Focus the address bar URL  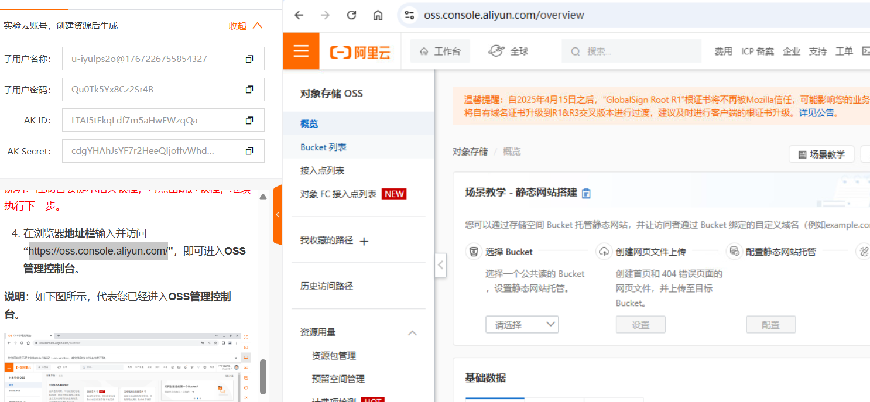[504, 15]
